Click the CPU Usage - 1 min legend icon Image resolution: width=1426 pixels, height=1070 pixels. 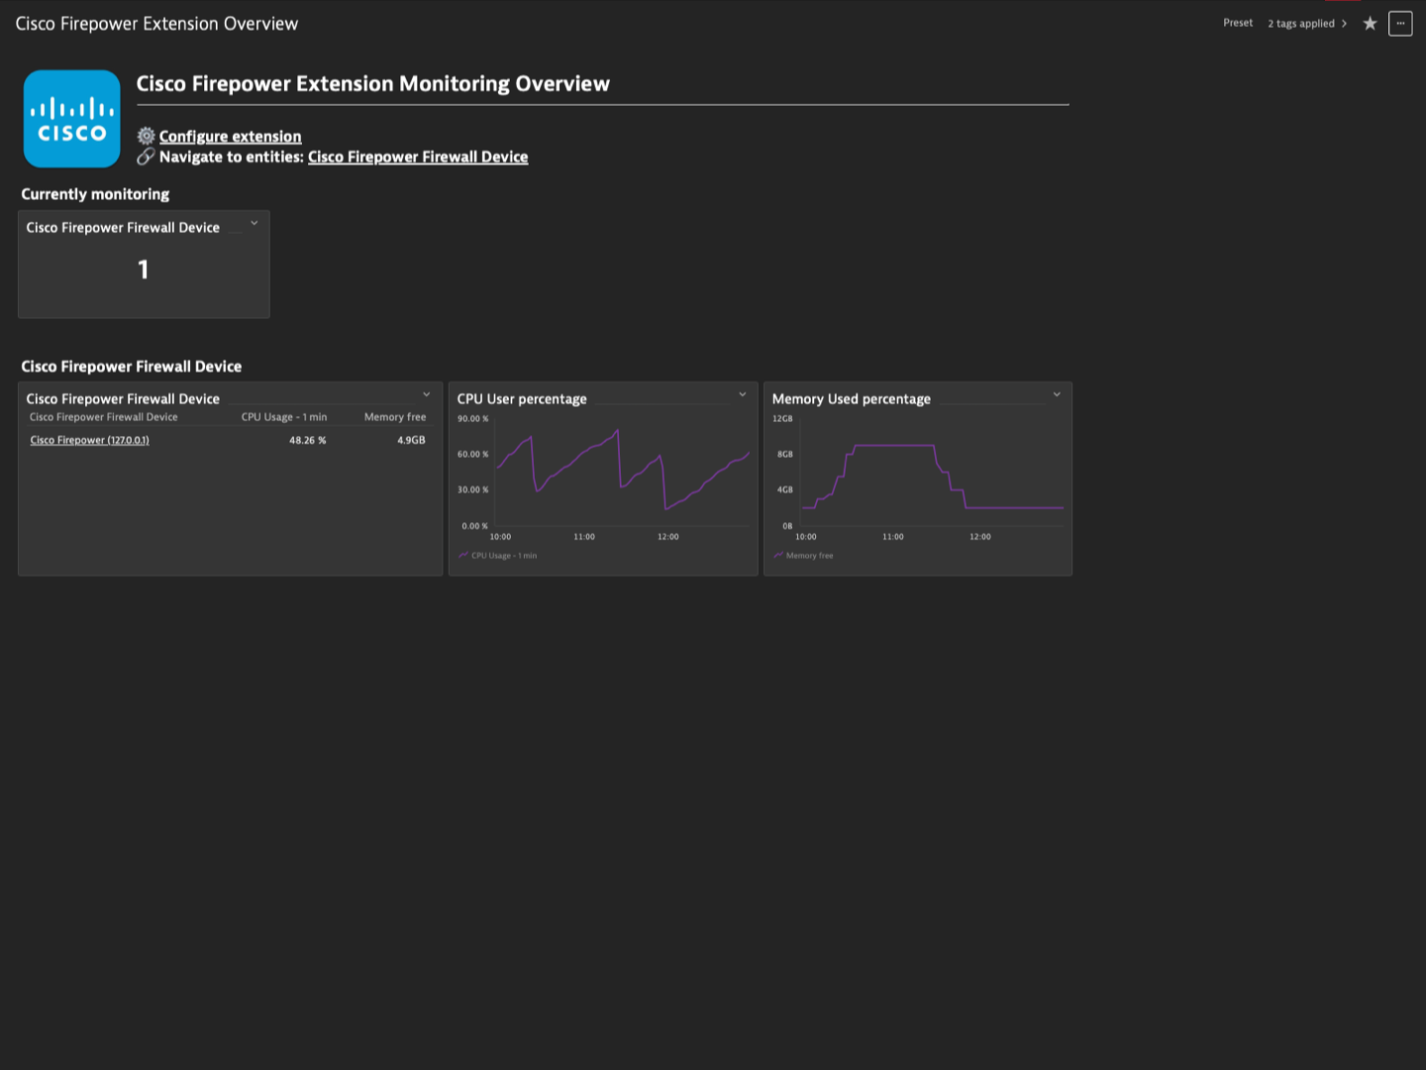point(462,555)
